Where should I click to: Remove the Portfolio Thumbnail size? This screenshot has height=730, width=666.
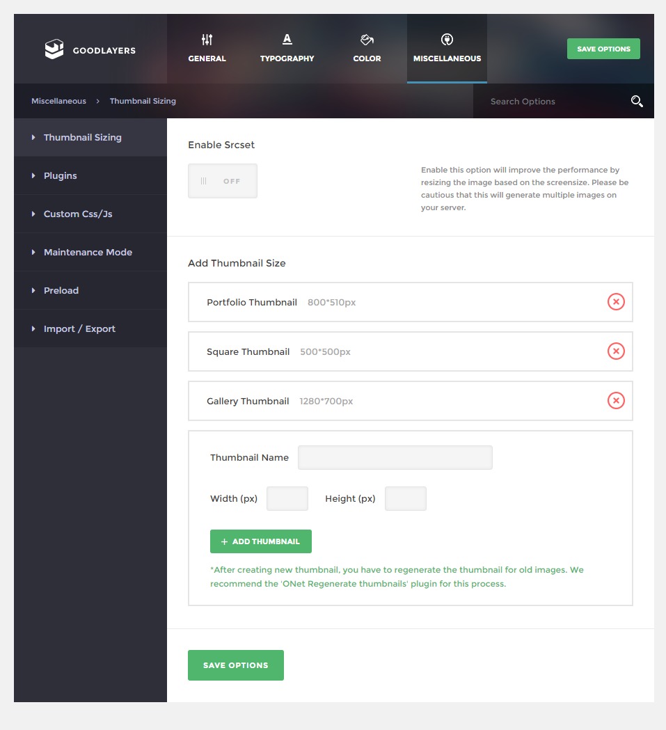tap(616, 302)
